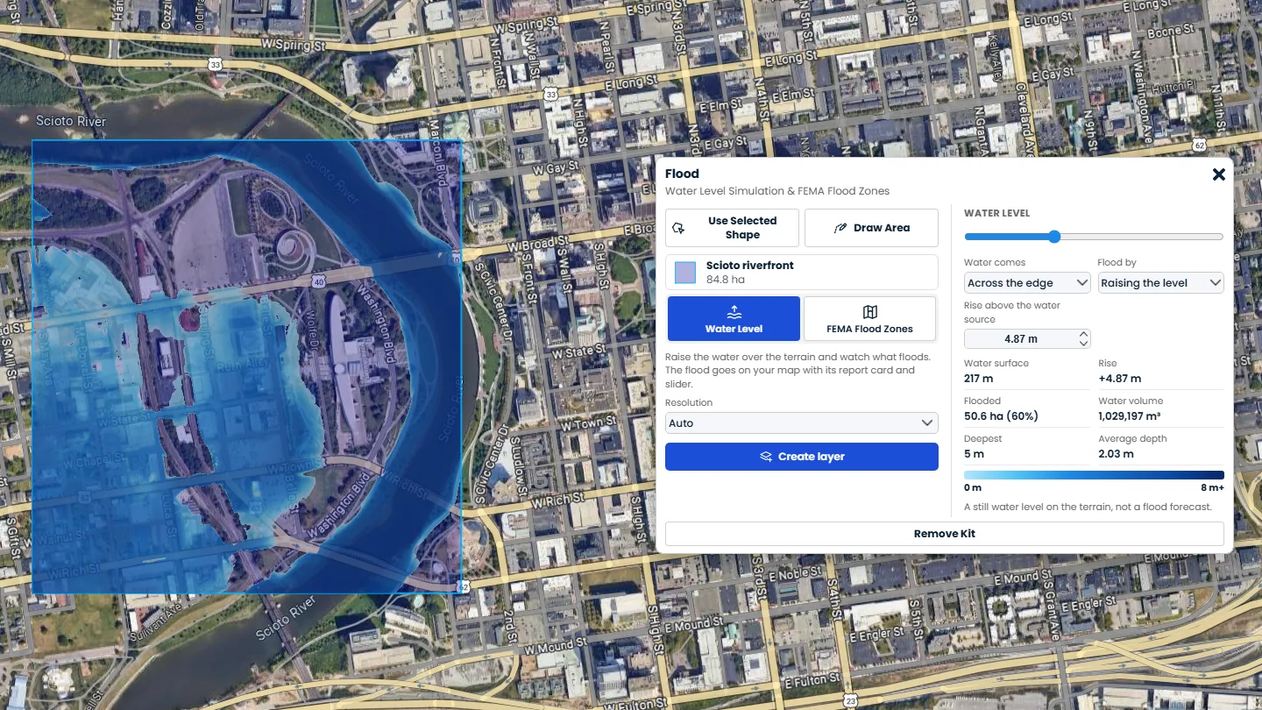This screenshot has height=710, width=1262.
Task: Click the Deepest value 5 m
Action: click(974, 454)
